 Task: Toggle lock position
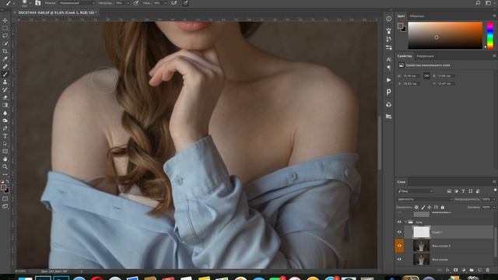click(430, 208)
